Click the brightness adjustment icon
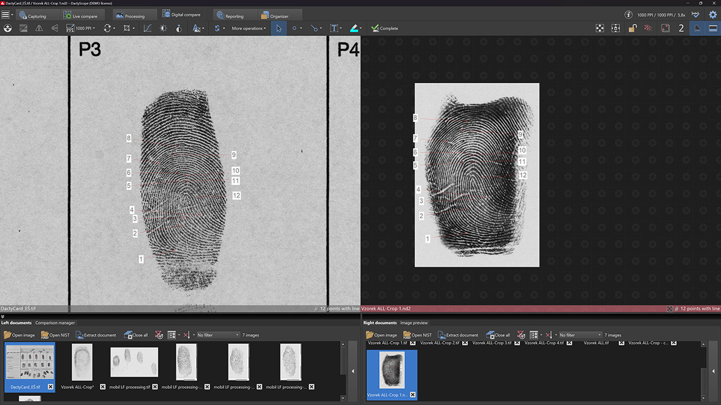Image resolution: width=721 pixels, height=405 pixels. point(163,28)
